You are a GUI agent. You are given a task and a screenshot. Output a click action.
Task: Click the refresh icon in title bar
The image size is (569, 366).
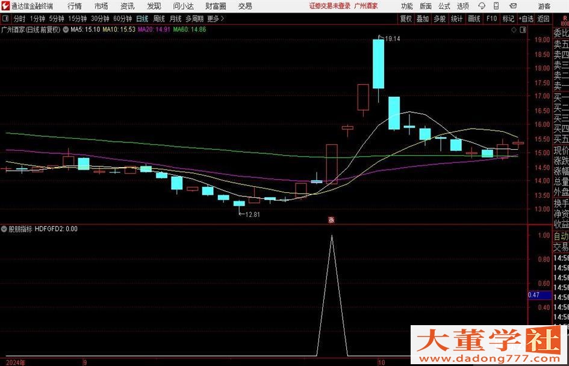coord(480,6)
